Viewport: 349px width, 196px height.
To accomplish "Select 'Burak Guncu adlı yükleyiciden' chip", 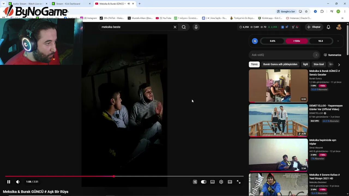I will click(x=280, y=65).
